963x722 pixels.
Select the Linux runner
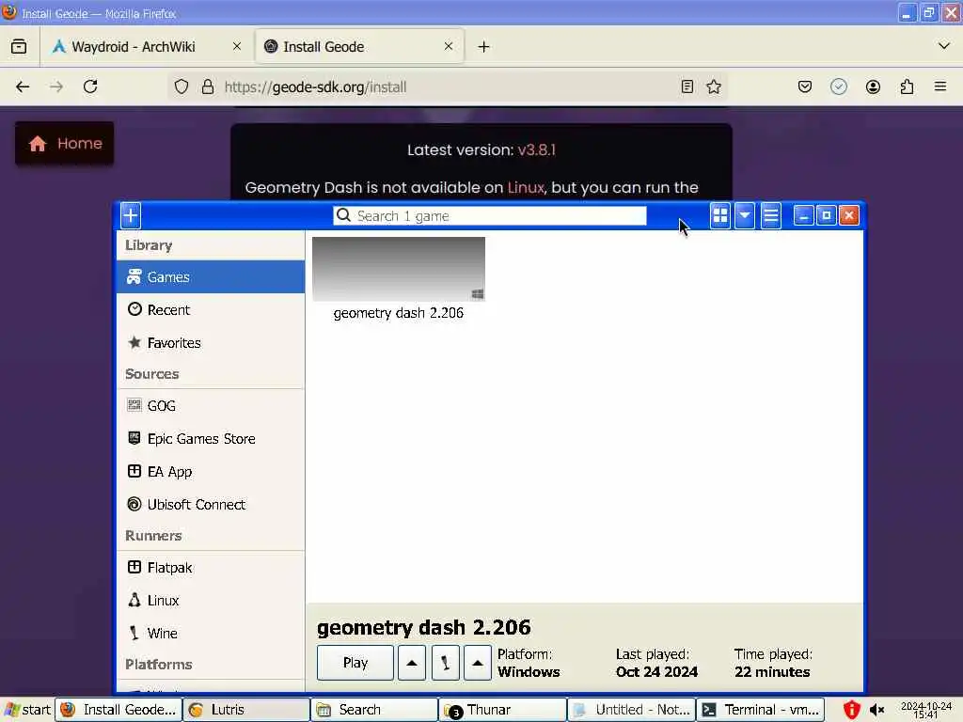pos(211,601)
